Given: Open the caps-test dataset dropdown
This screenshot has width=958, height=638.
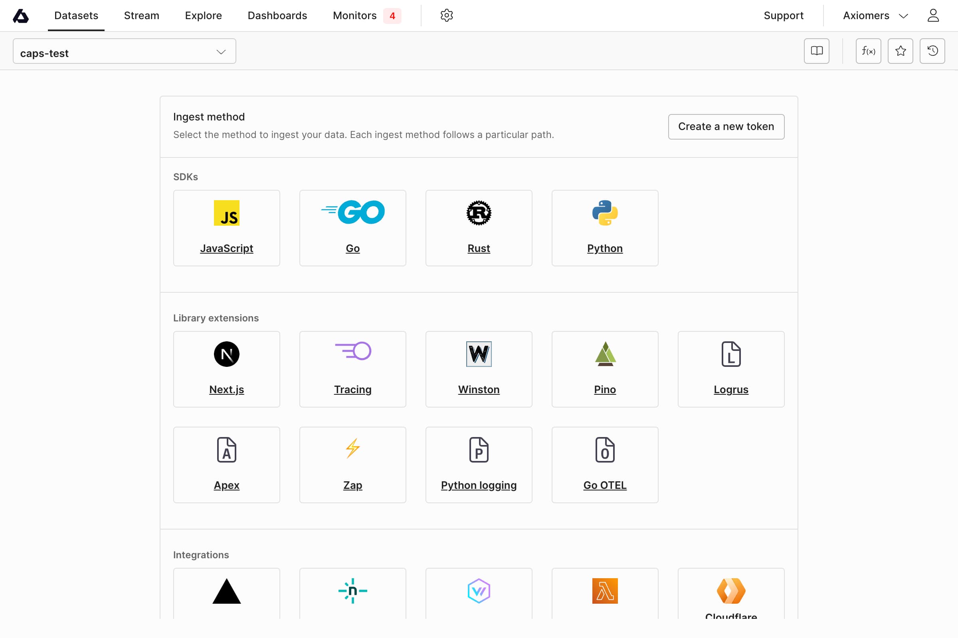Looking at the screenshot, I should pyautogui.click(x=124, y=51).
